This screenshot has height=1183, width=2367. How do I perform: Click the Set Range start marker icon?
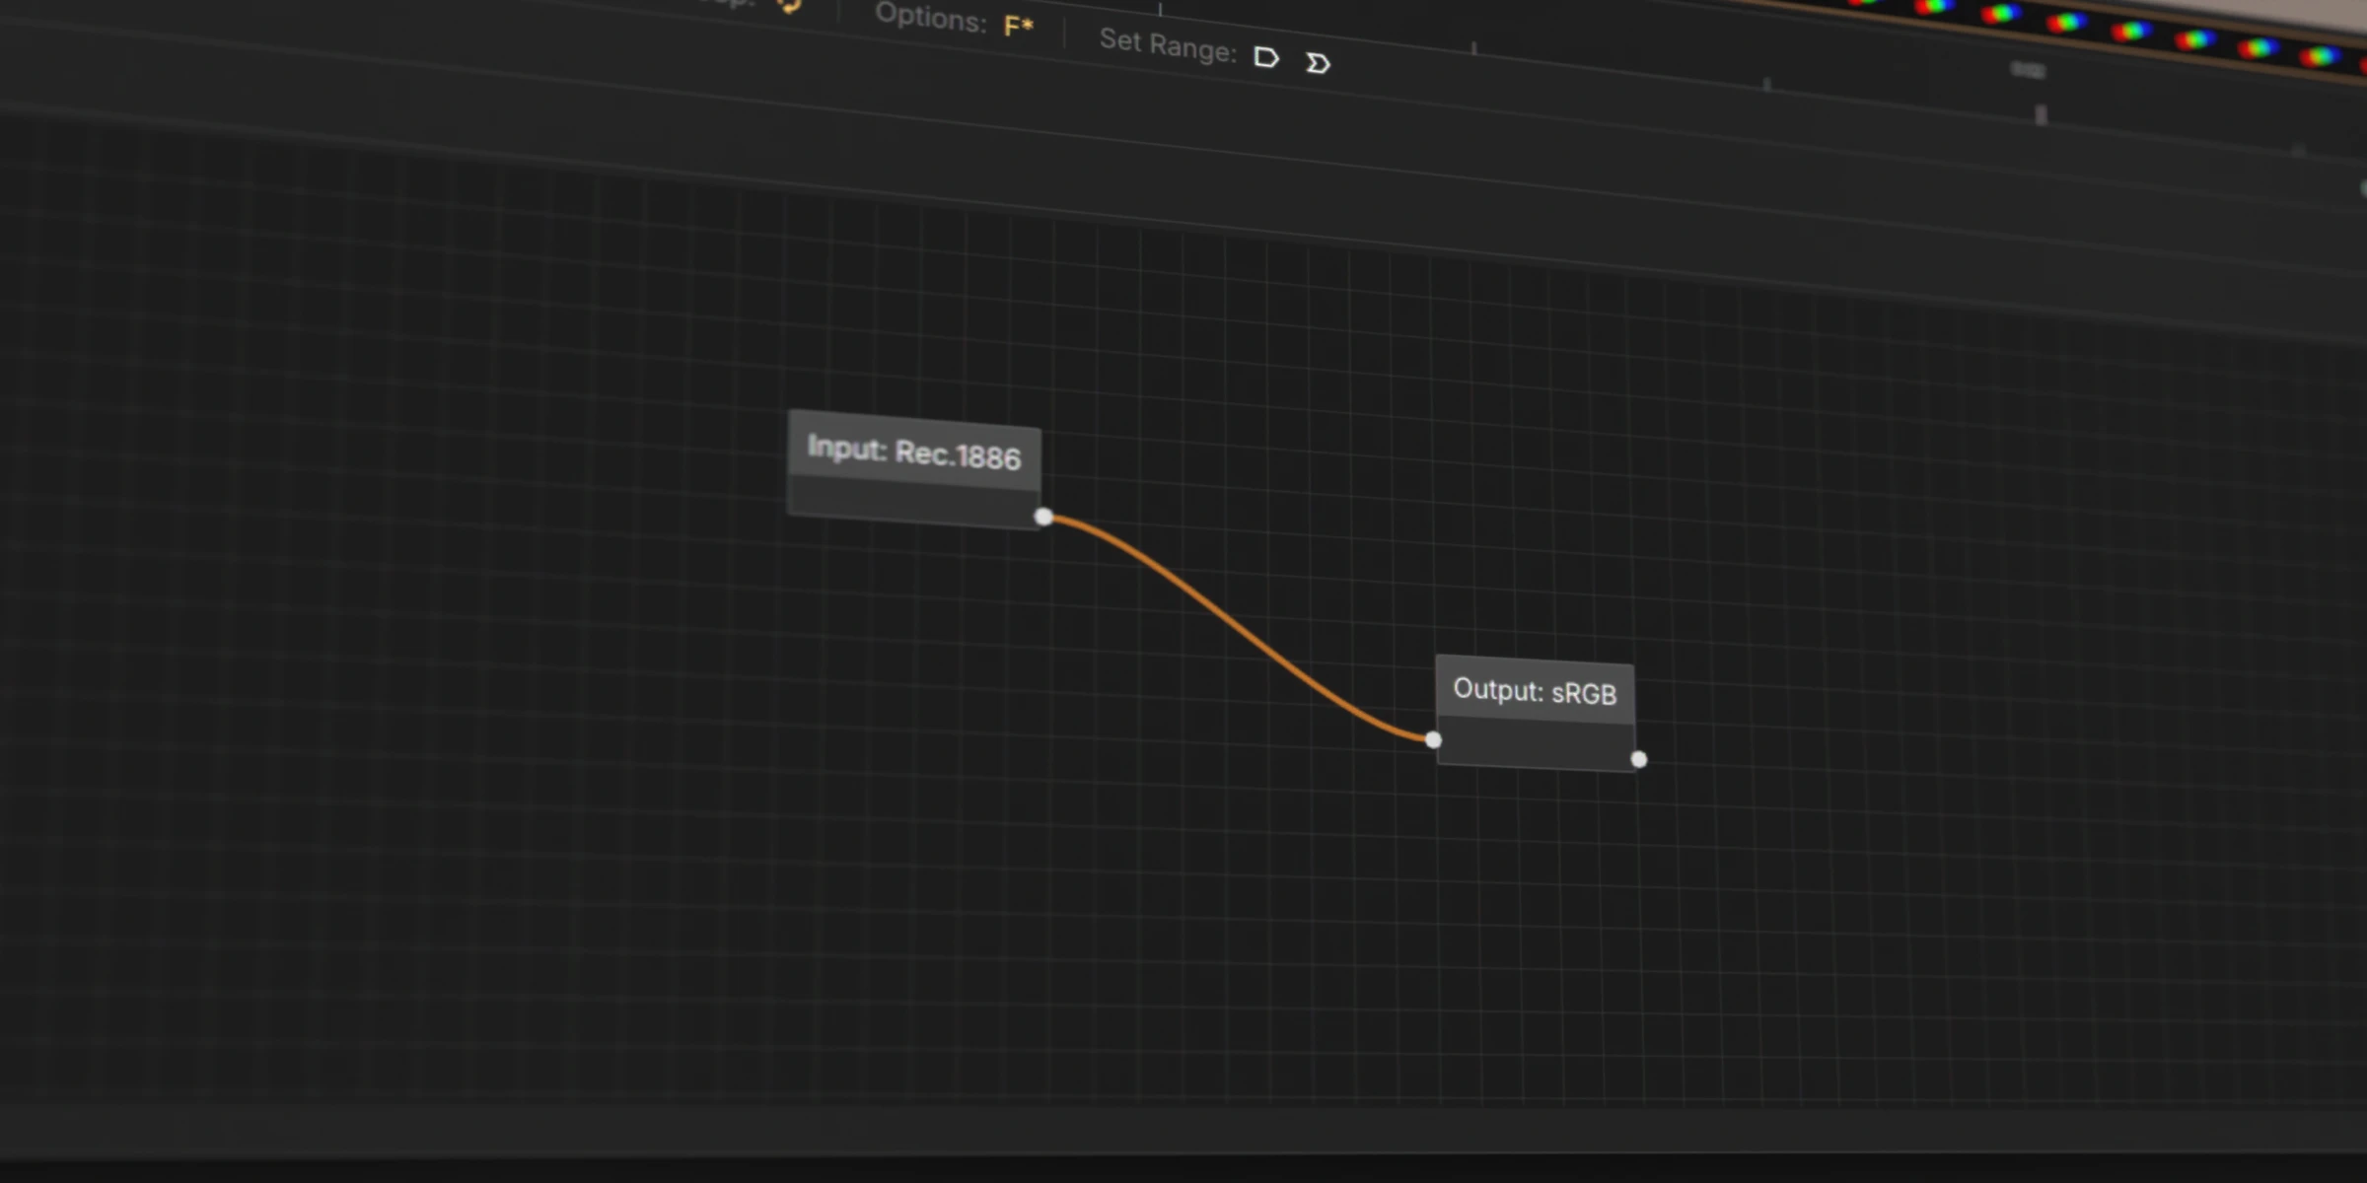point(1266,58)
